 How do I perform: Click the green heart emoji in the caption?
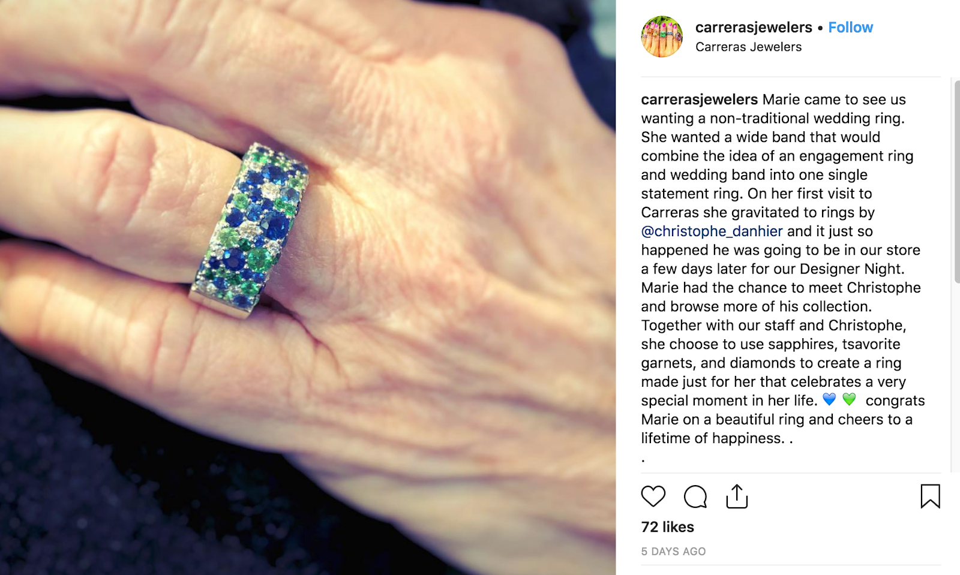(x=849, y=399)
